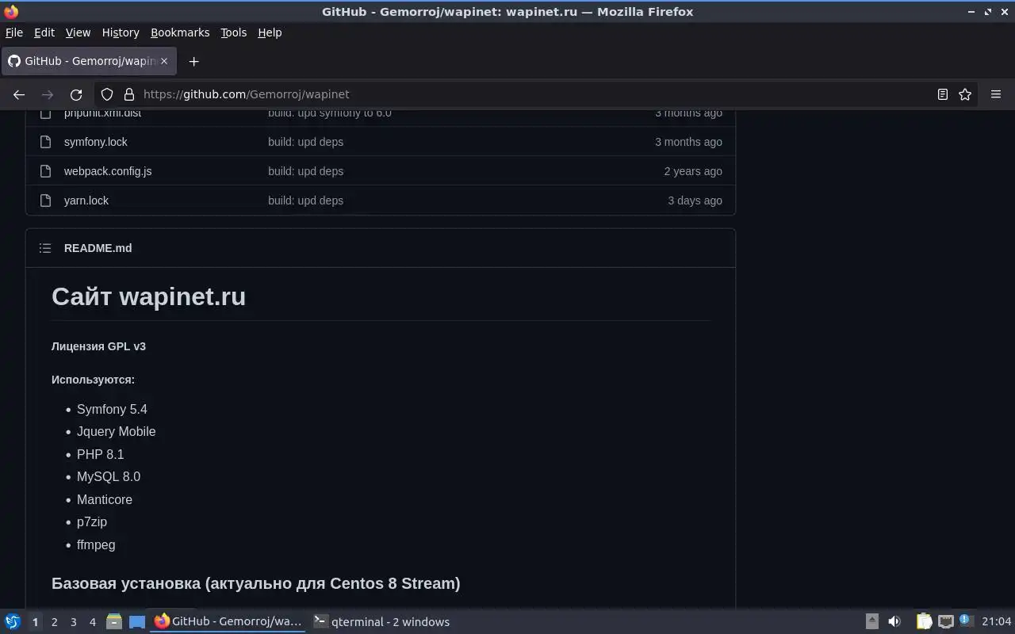Close the GitHub Gemorroj/wapinet tab
Viewport: 1015px width, 634px height.
coord(164,61)
